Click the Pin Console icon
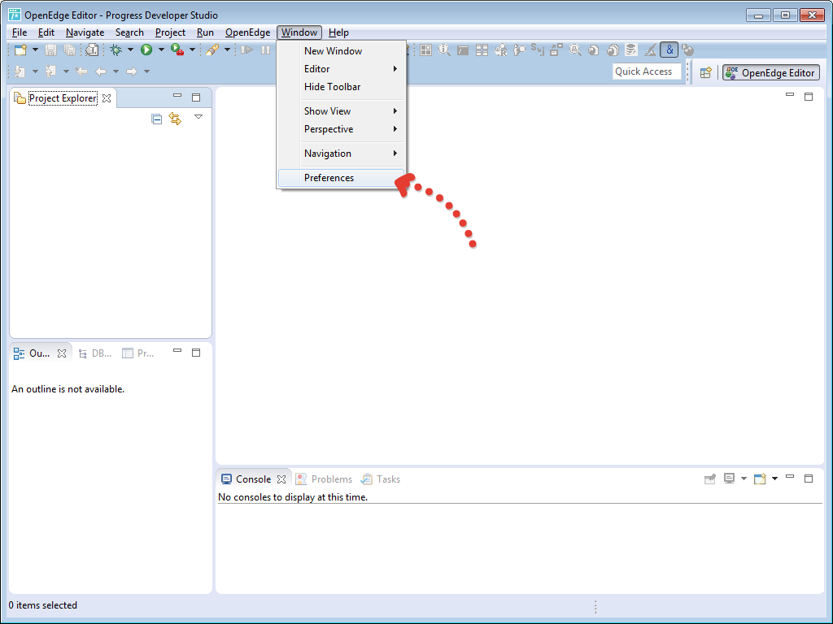 coord(709,479)
